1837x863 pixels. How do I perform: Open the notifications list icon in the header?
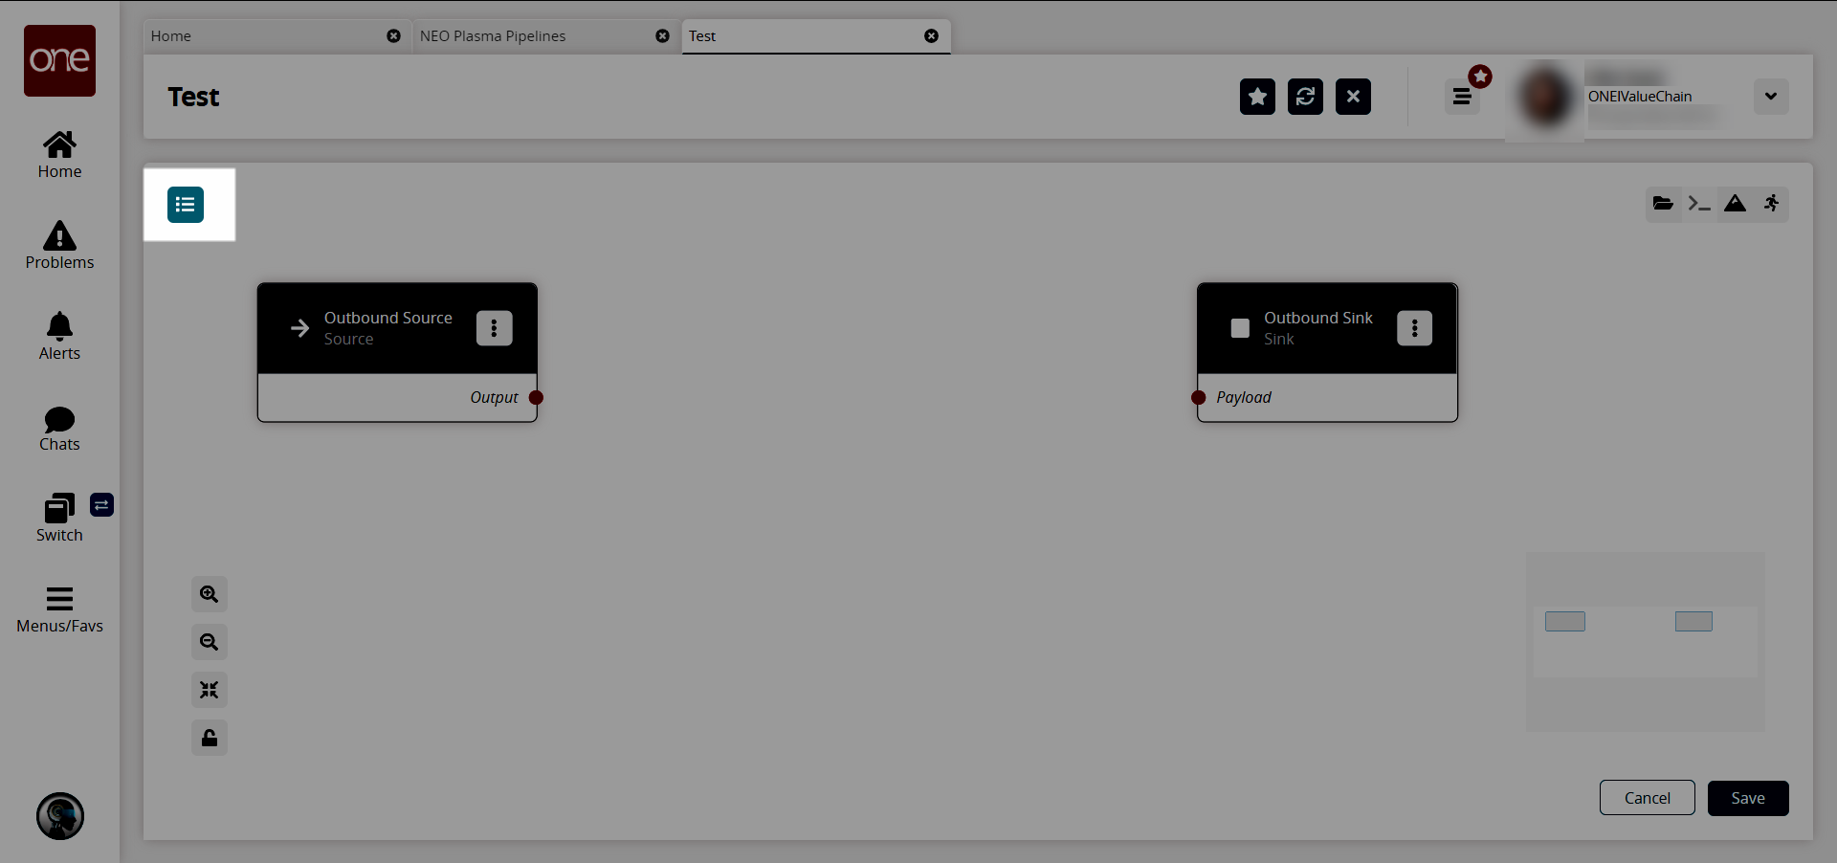[1462, 97]
